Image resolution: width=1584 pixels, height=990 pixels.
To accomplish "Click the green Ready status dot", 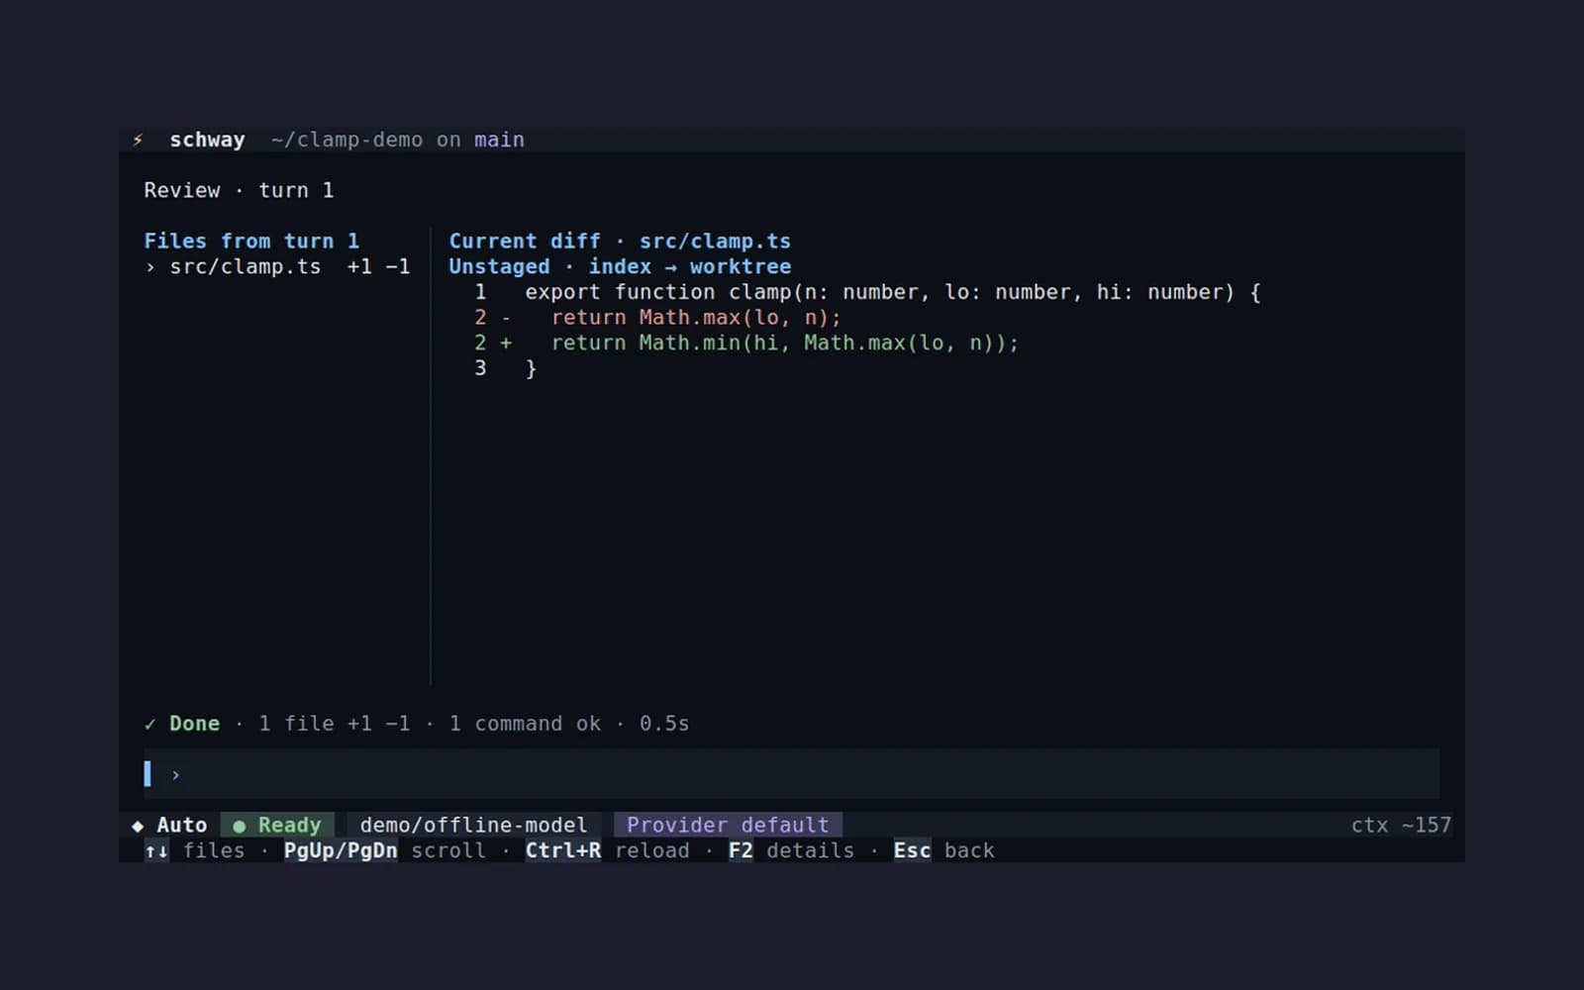I will 239,826.
